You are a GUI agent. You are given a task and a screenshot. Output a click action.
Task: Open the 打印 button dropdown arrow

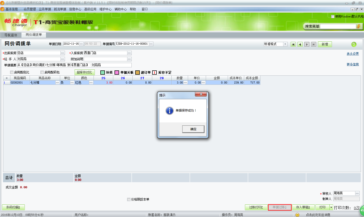tap(331, 207)
